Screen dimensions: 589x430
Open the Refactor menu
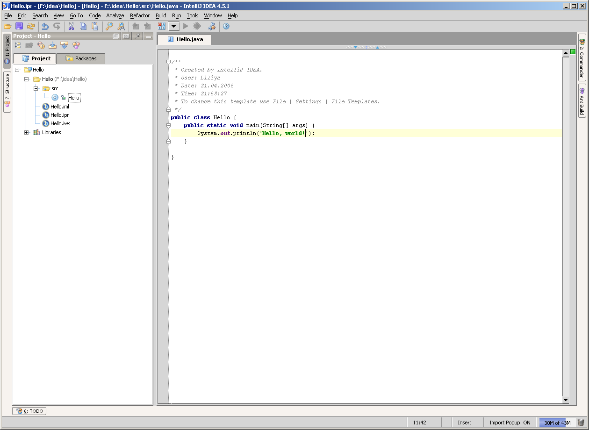(140, 15)
